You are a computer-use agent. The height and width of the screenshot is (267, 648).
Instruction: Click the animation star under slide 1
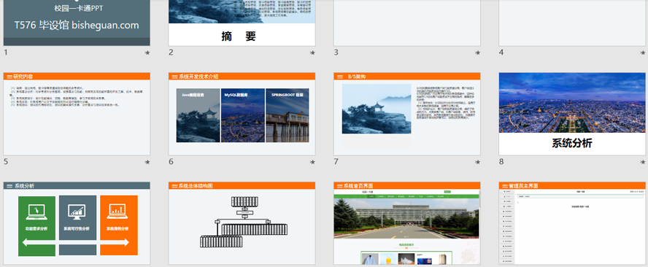click(147, 53)
